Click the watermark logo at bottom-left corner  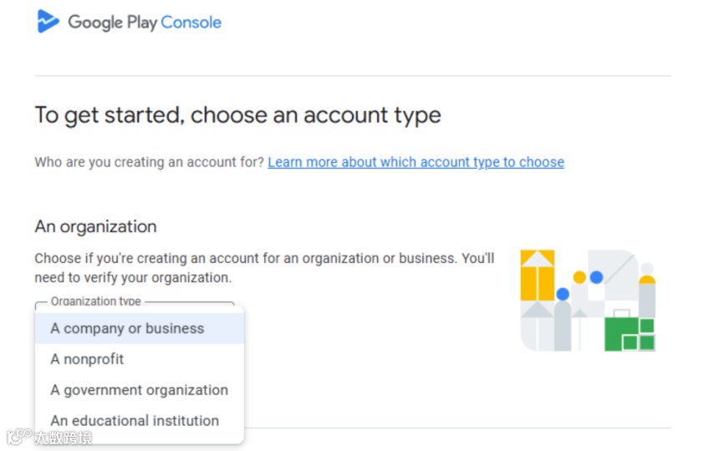(18, 437)
